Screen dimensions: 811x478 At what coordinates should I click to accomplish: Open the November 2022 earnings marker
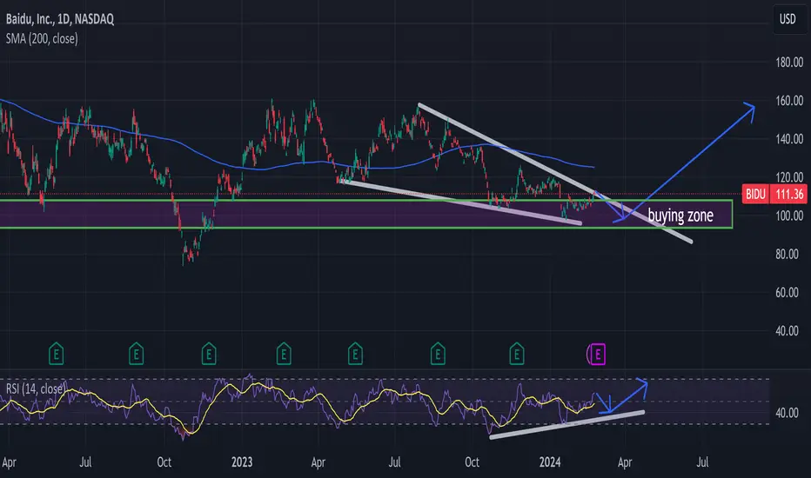pyautogui.click(x=209, y=354)
